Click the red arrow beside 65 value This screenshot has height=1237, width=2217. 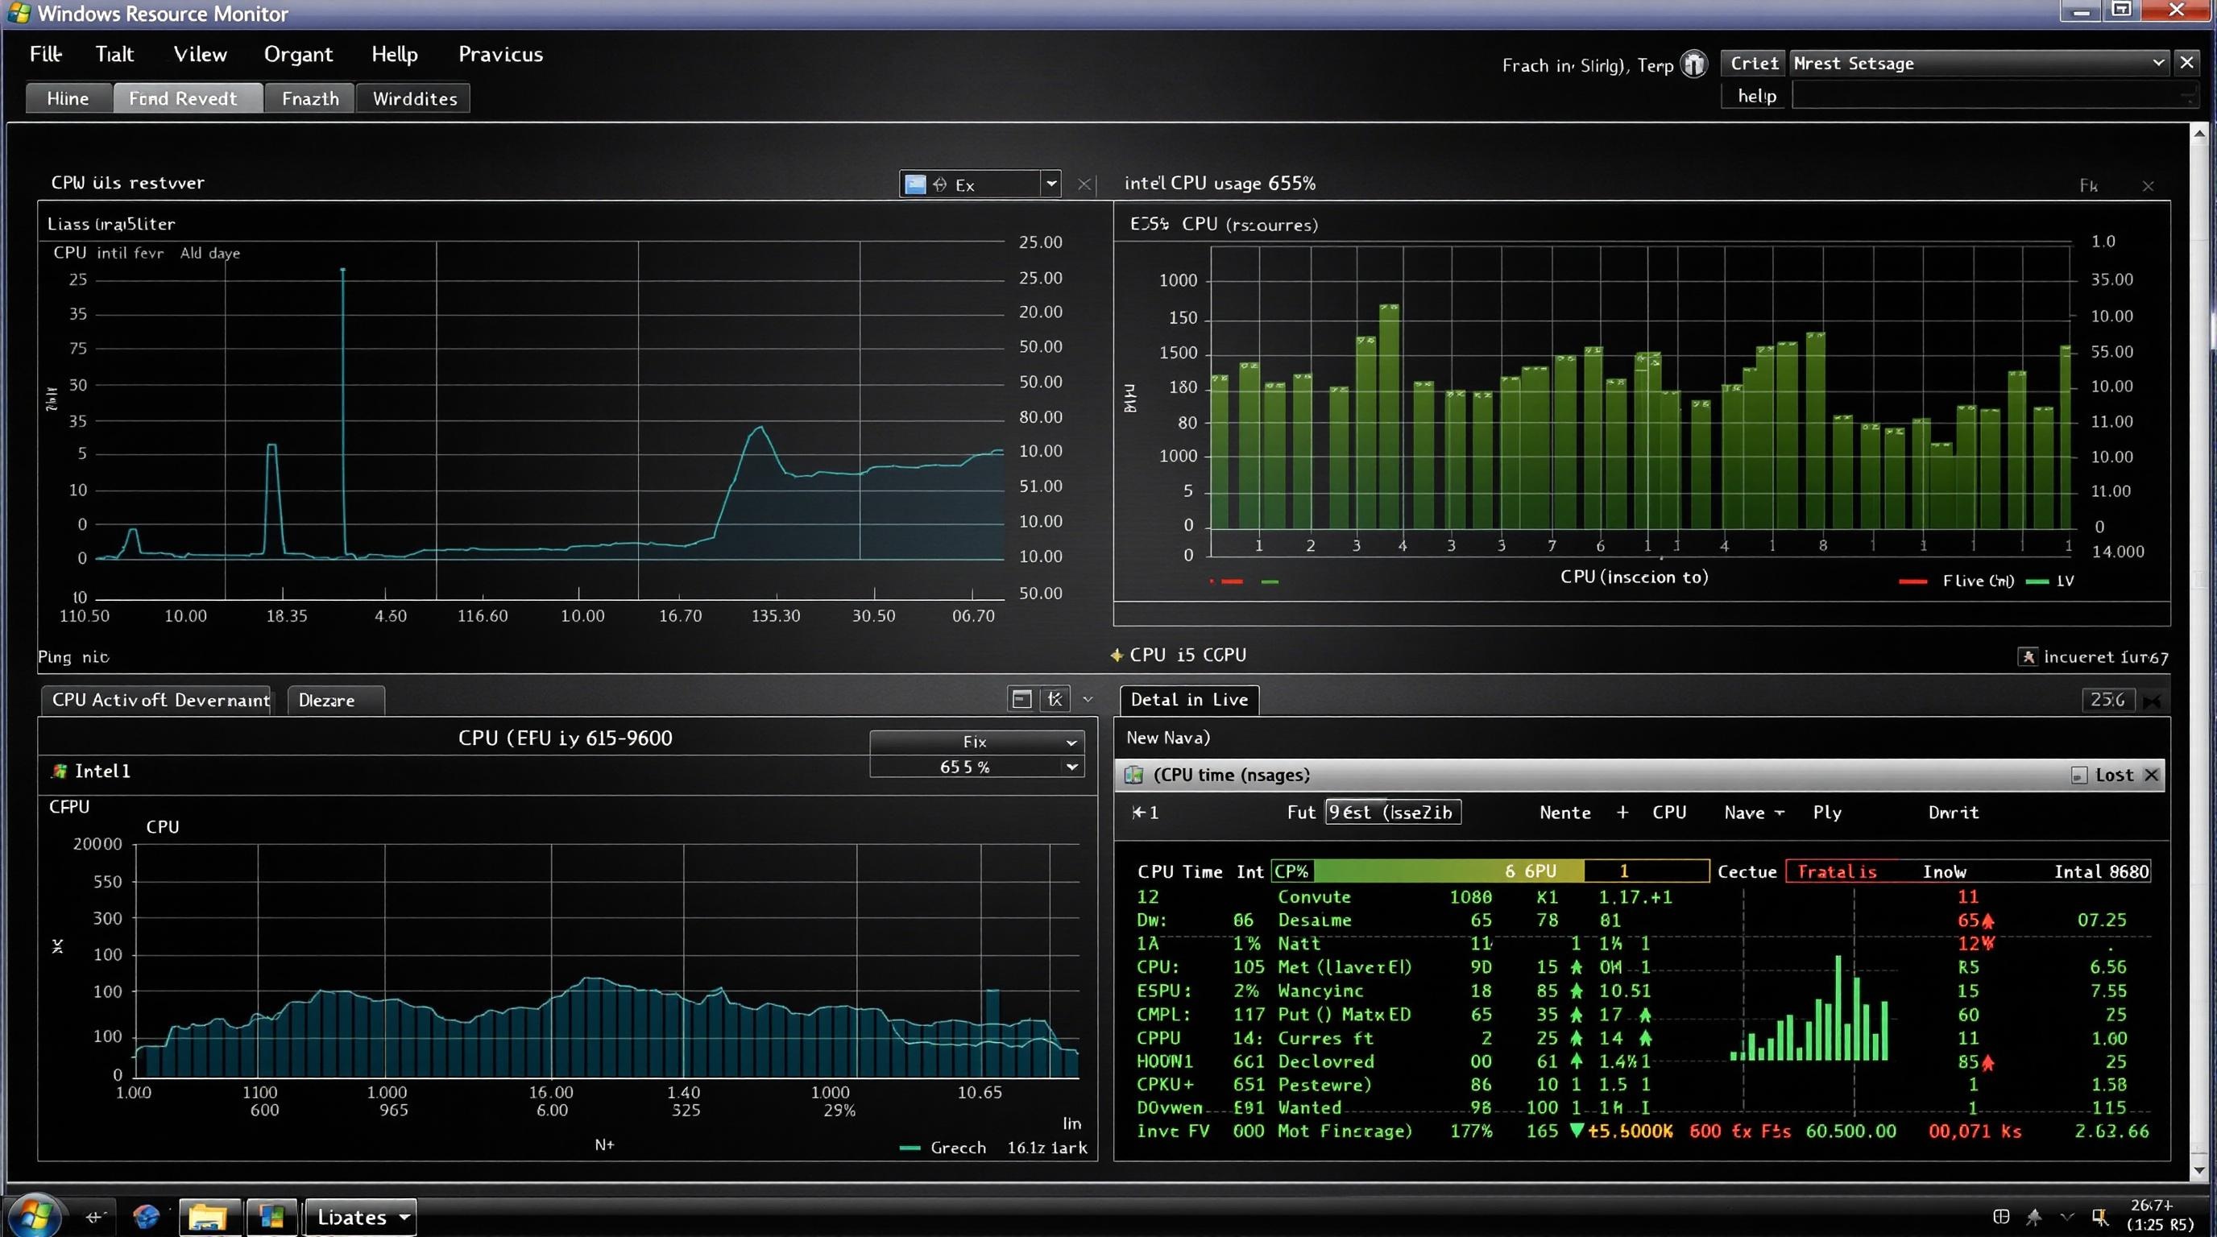point(1987,921)
